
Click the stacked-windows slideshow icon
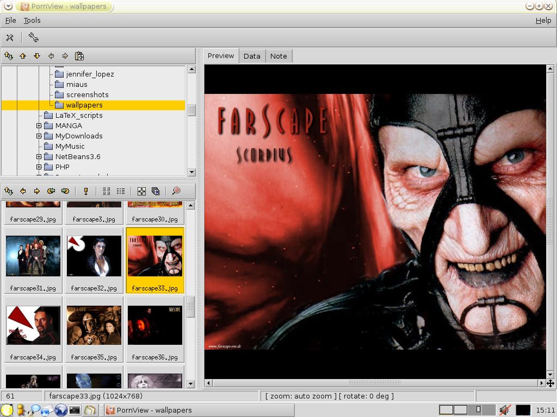pyautogui.click(x=156, y=191)
